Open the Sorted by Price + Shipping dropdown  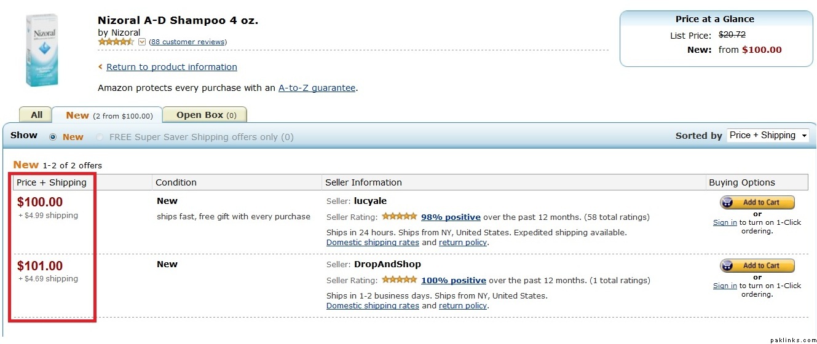[768, 136]
